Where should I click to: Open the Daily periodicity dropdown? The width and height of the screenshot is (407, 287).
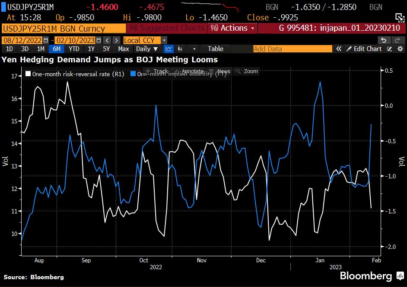(x=147, y=49)
